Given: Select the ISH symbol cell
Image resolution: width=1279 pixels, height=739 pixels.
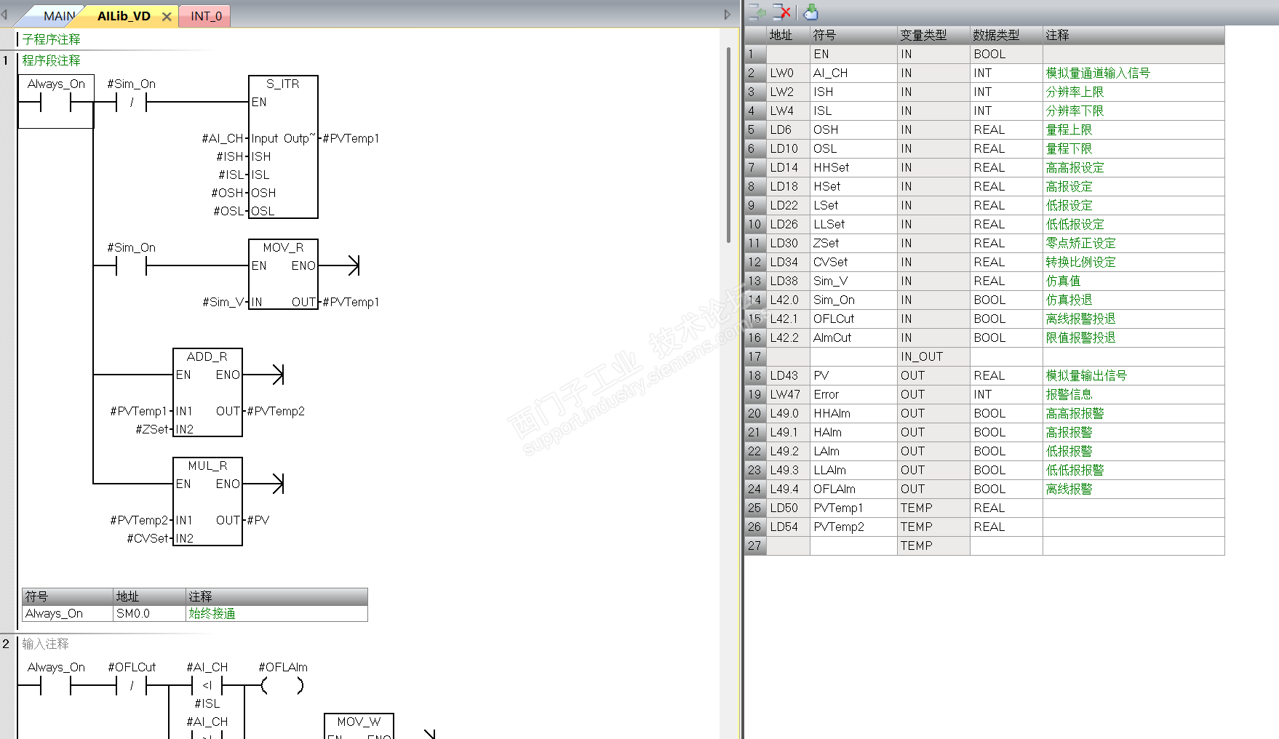Looking at the screenshot, I should 853,92.
